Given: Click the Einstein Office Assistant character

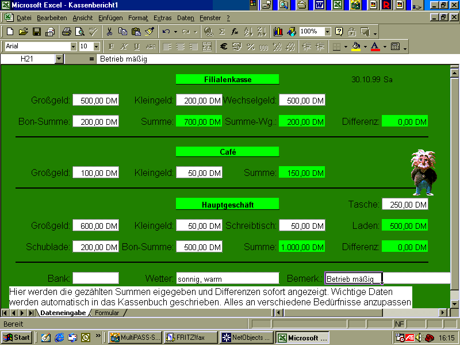Looking at the screenshot, I should point(424,172).
